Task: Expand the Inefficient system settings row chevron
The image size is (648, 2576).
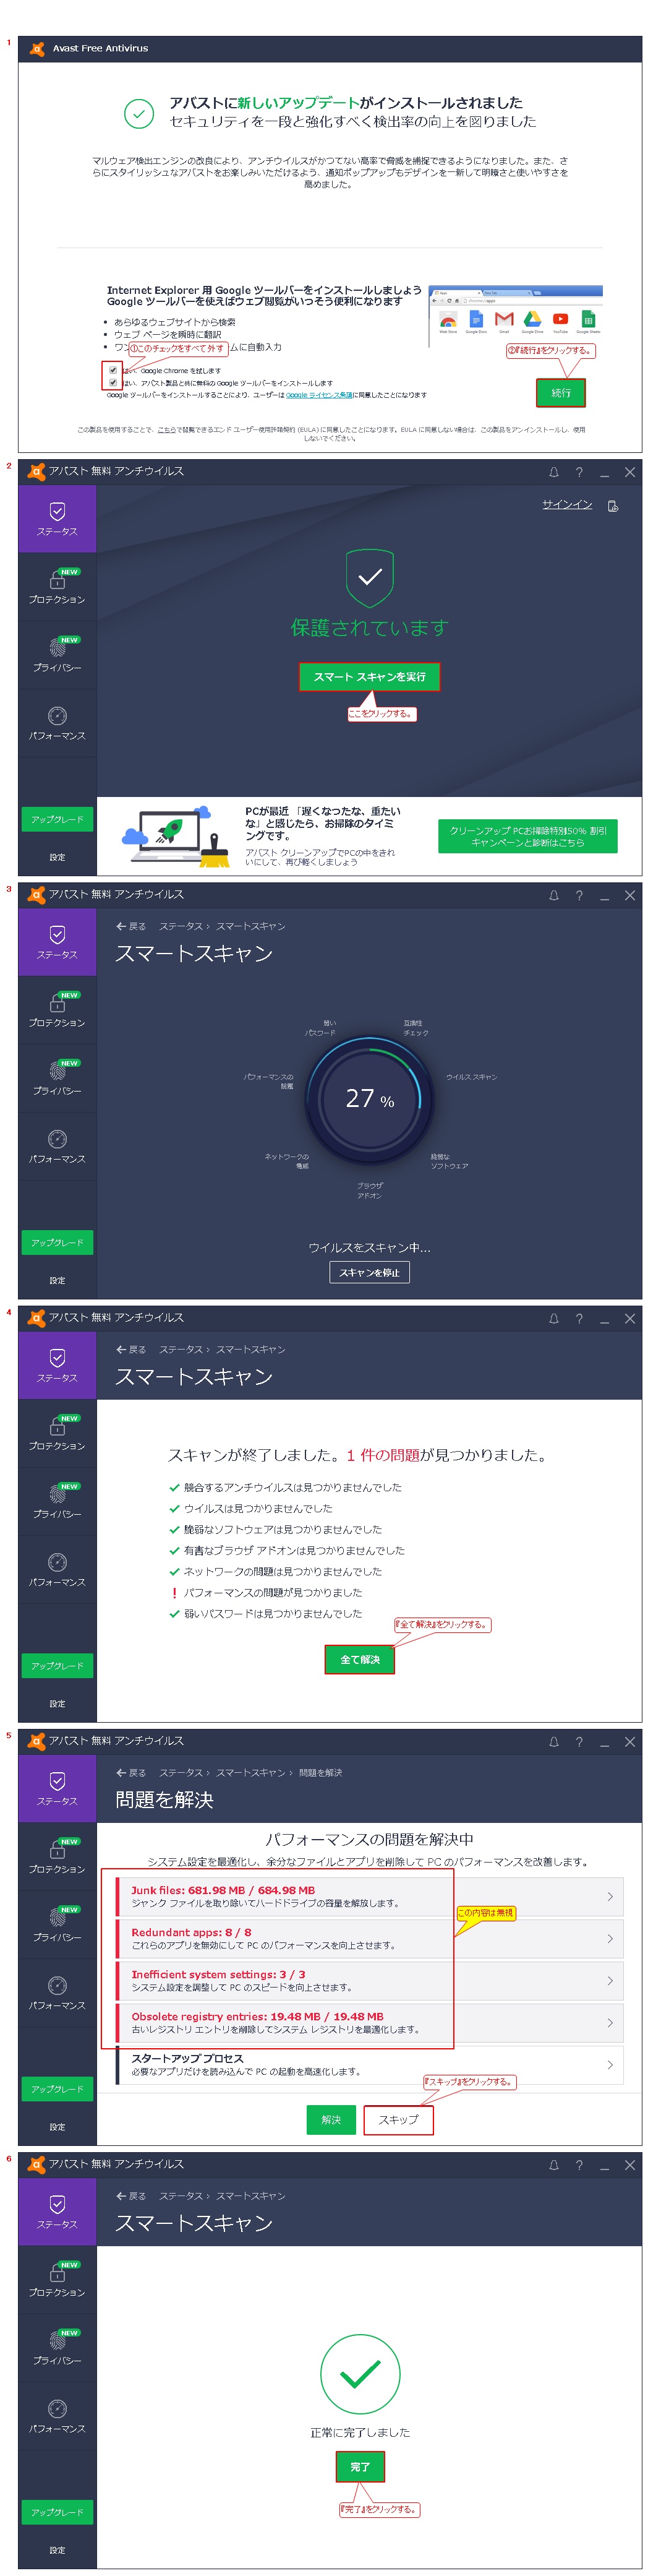Action: point(610,1980)
